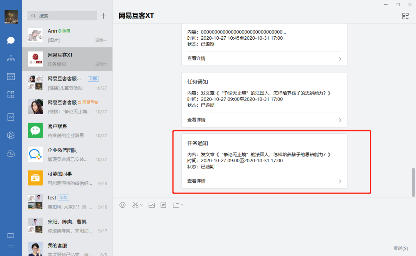Open the test 全员 group chat
The height and width of the screenshot is (256, 416).
[67, 202]
